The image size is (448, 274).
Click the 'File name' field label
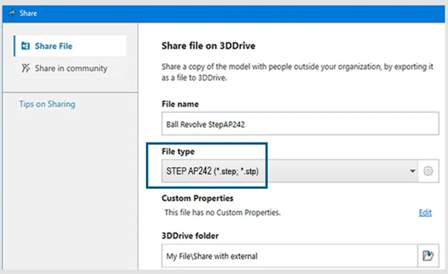[180, 104]
